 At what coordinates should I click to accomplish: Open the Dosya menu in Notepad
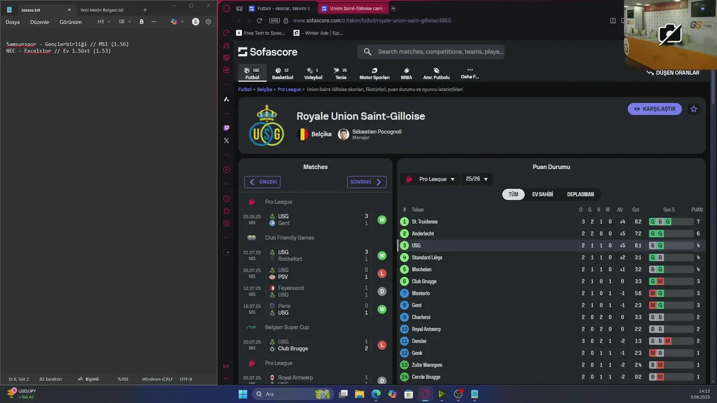tap(12, 22)
